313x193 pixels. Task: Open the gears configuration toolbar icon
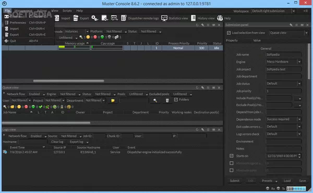click(x=94, y=18)
